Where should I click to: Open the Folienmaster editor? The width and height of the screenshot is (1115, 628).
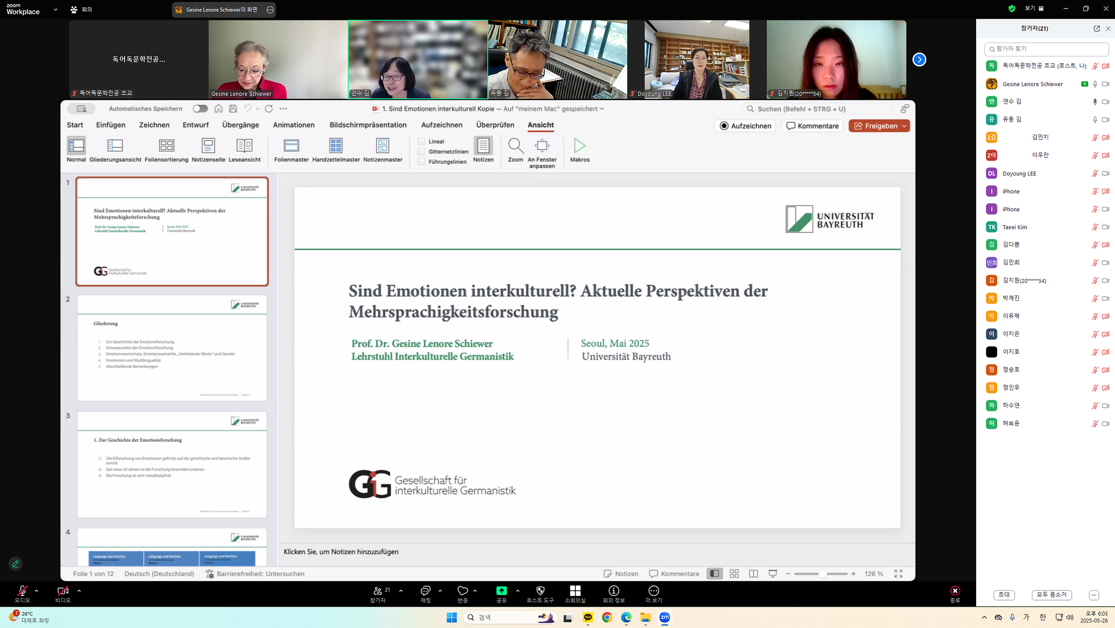click(291, 149)
